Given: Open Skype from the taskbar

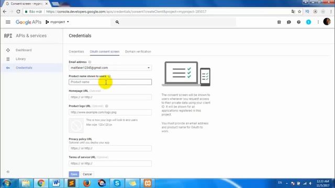Looking at the screenshot, I should tap(117, 183).
